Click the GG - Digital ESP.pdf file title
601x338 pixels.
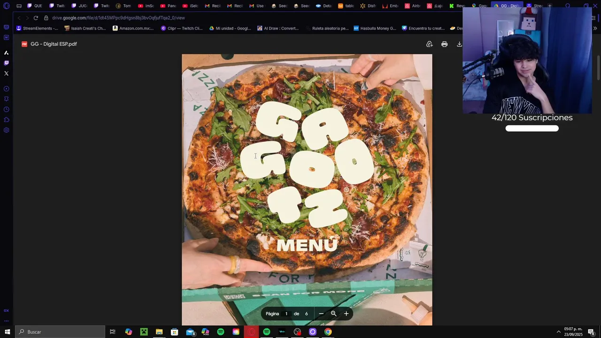click(x=54, y=44)
